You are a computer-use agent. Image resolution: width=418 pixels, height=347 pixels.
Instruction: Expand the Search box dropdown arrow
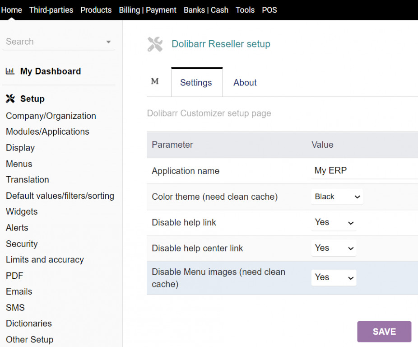[x=108, y=42]
